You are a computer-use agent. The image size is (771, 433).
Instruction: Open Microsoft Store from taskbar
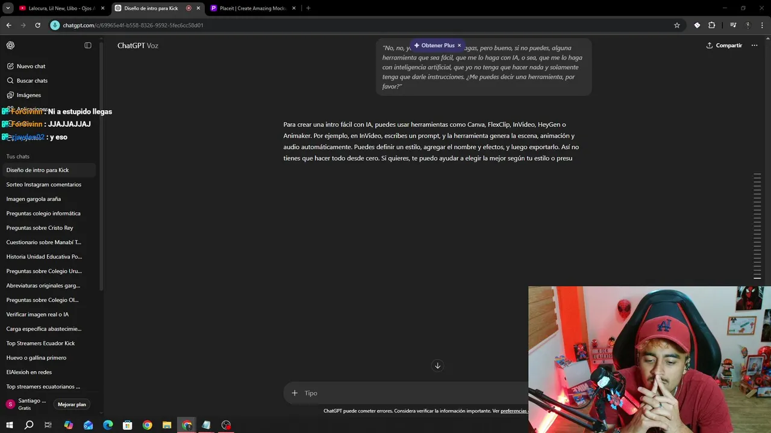128,425
